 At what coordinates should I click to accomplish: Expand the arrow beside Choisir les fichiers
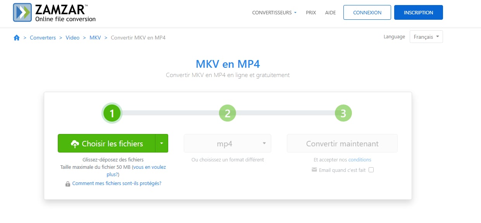point(162,143)
